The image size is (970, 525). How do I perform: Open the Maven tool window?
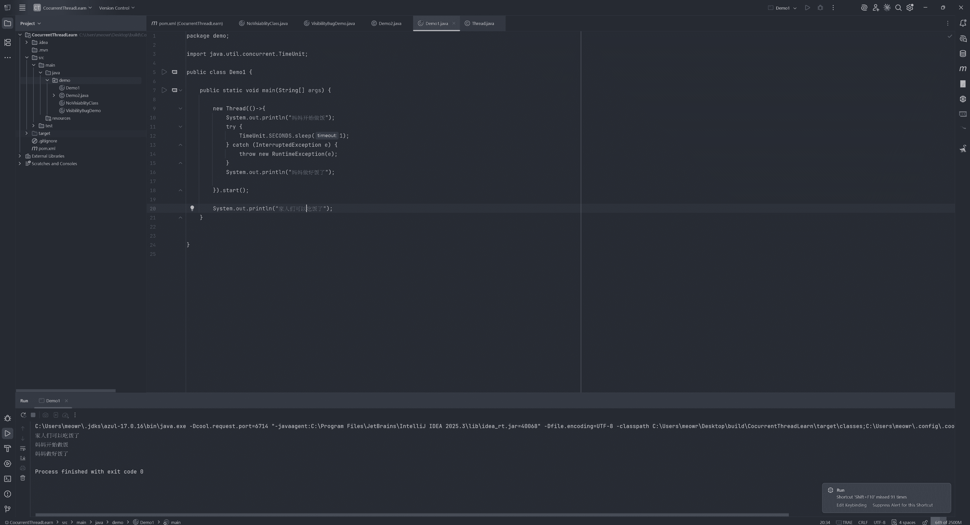click(962, 68)
